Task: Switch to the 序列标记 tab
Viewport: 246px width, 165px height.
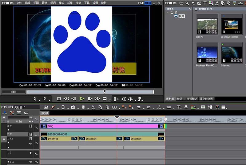Action: pyautogui.click(x=192, y=99)
